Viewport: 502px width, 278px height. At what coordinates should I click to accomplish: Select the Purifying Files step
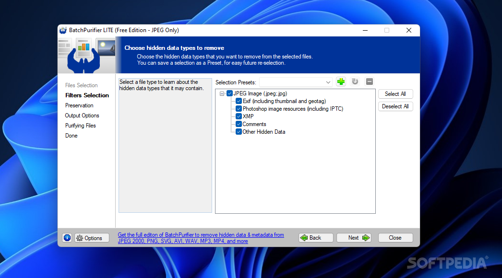point(80,126)
